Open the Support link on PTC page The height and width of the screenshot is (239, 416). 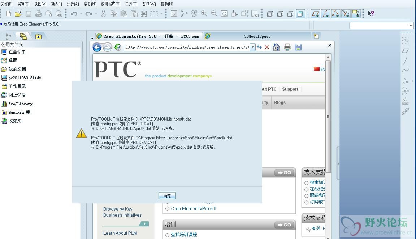[290, 89]
